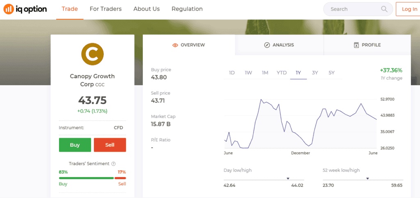
Task: Click the red Sell sentiment bar
Action: tap(120, 178)
